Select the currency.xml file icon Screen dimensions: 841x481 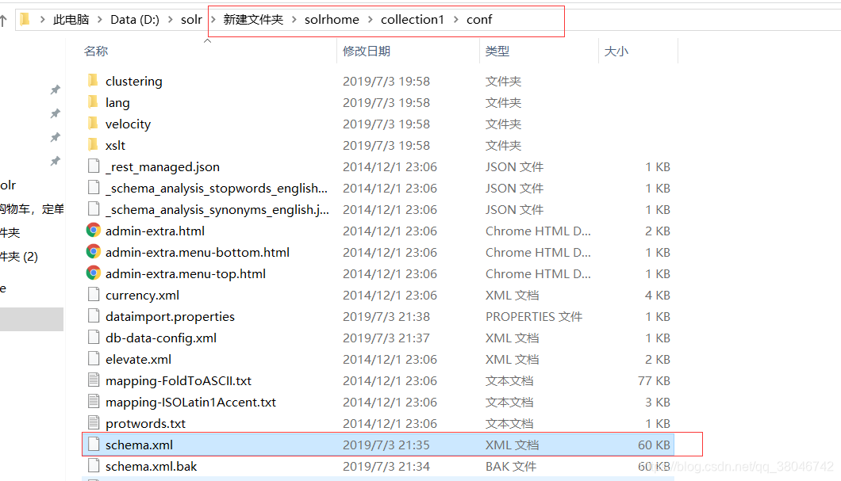tap(94, 295)
